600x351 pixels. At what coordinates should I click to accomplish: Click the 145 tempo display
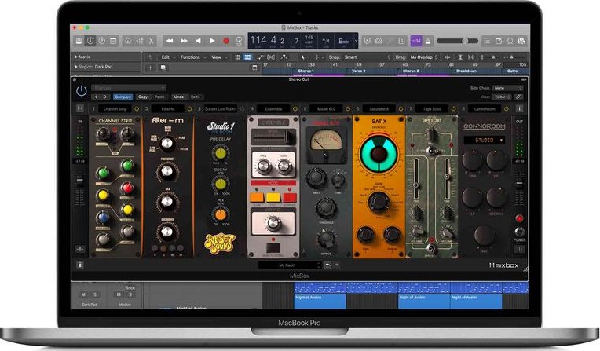click(309, 41)
